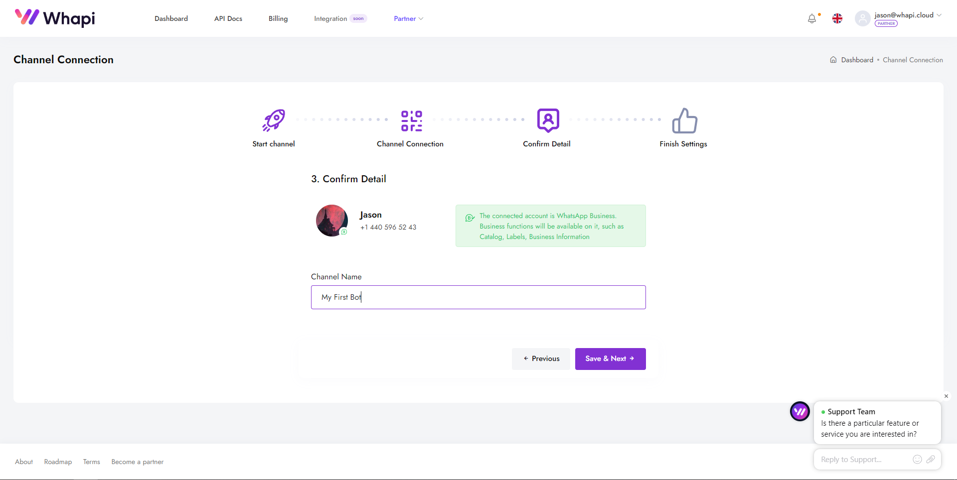Expand the Partner dropdown menu
Viewport: 957px width, 480px height.
[408, 18]
